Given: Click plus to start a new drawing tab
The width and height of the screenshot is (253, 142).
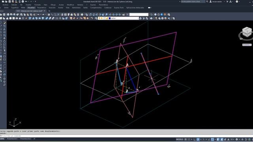Looking at the screenshot, I should (49, 11).
